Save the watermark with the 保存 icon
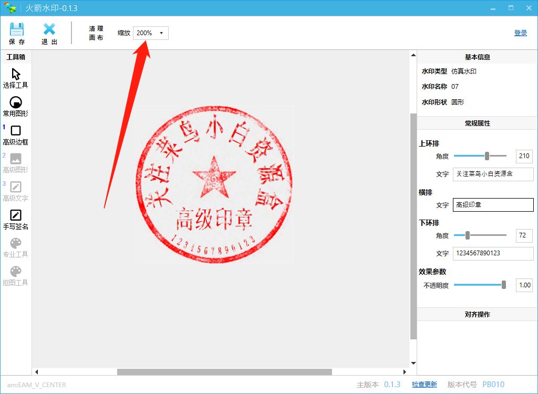538x394 pixels. (16, 33)
